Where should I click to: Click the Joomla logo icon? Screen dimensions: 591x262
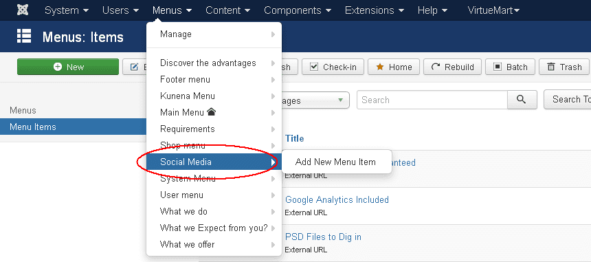point(23,10)
